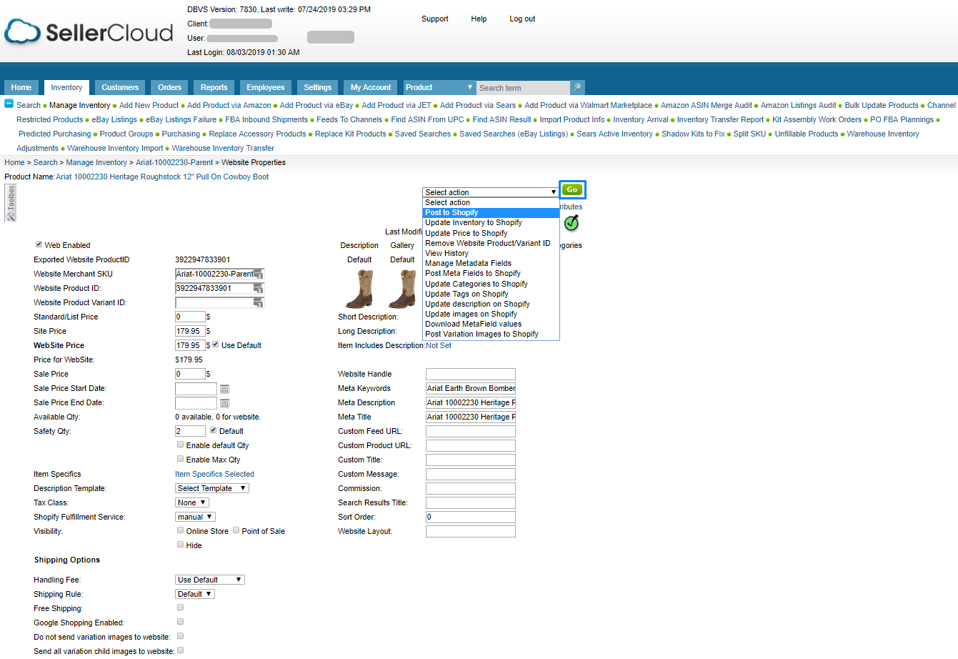Click the Log out link
The image size is (958, 659).
point(522,19)
